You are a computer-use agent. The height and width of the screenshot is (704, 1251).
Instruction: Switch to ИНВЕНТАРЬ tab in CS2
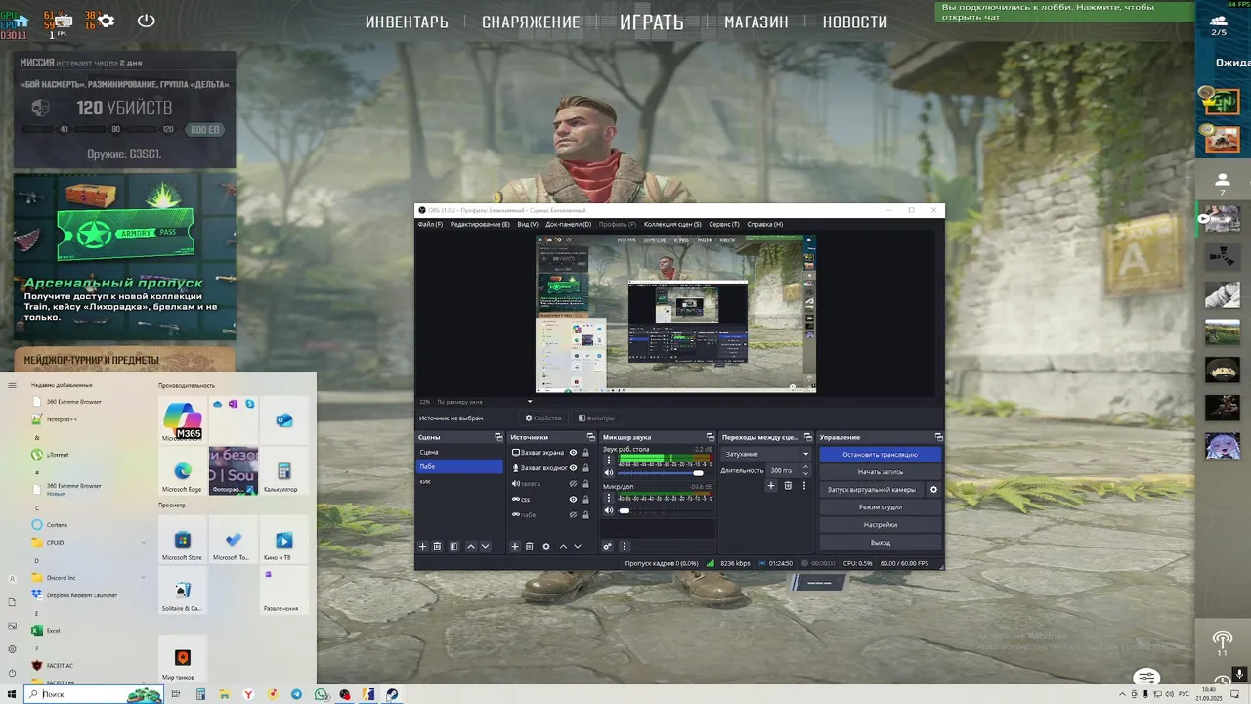[x=407, y=22]
